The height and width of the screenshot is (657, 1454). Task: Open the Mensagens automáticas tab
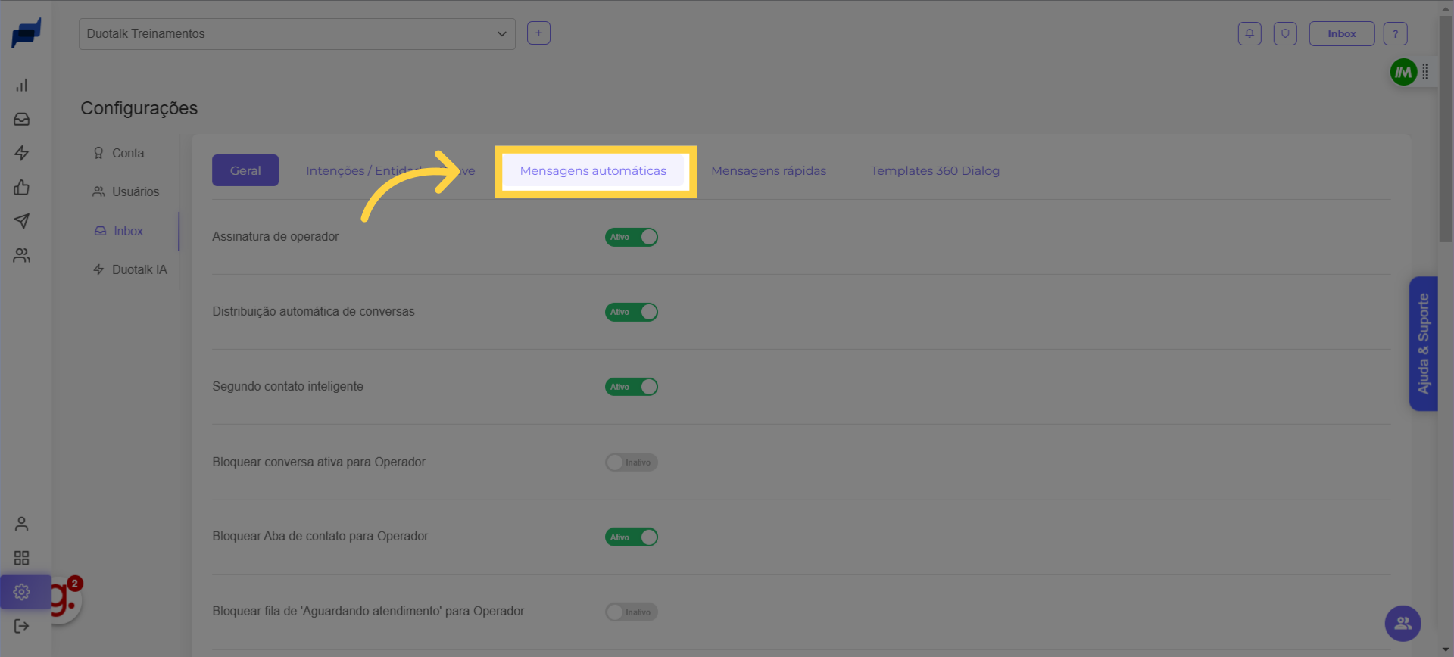593,171
